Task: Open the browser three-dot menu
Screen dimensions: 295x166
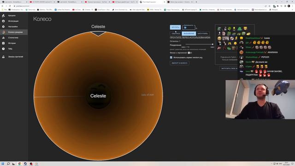Action: pos(293,6)
